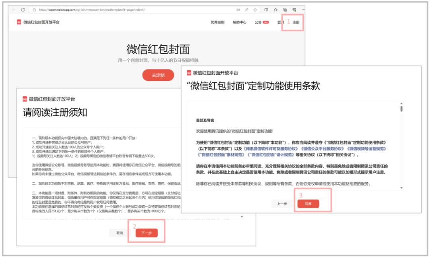Screen dimensions: 430x257
Task: Click the 首部及导言 section title
Action: pyautogui.click(x=205, y=120)
